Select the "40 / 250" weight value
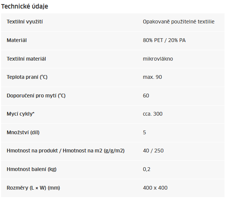Screen dimensions: 226x200 pos(153,151)
